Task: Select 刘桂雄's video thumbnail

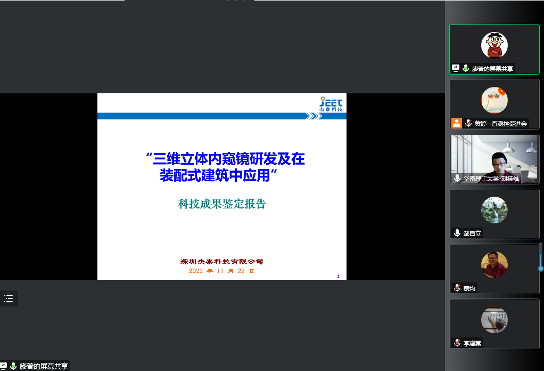Action: coord(494,158)
